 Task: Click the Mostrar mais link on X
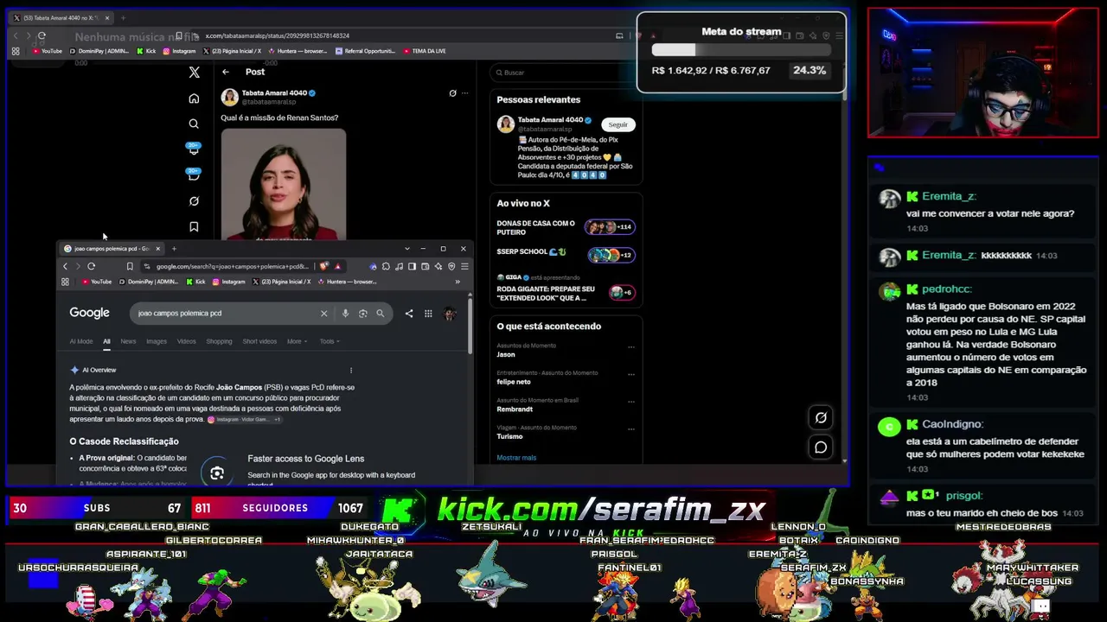(x=516, y=457)
